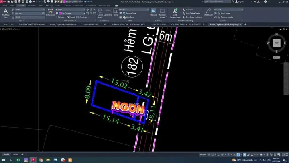Viewport: 289px width, 163px height.
Task: Open the Express Tools ribbon tab
Action: coord(91,6)
